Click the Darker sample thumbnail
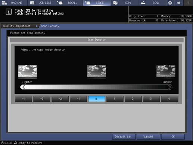 pos(166,72)
